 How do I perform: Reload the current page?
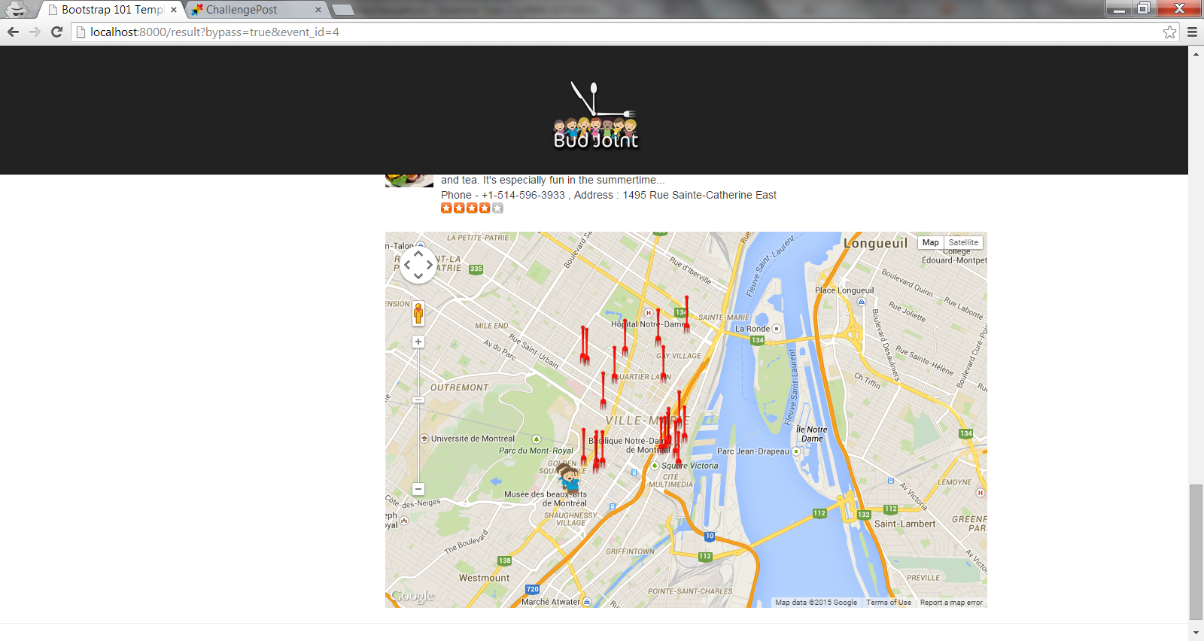56,32
